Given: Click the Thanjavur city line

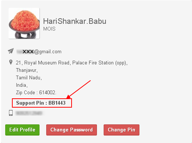Looking at the screenshot, I should tap(27, 70).
